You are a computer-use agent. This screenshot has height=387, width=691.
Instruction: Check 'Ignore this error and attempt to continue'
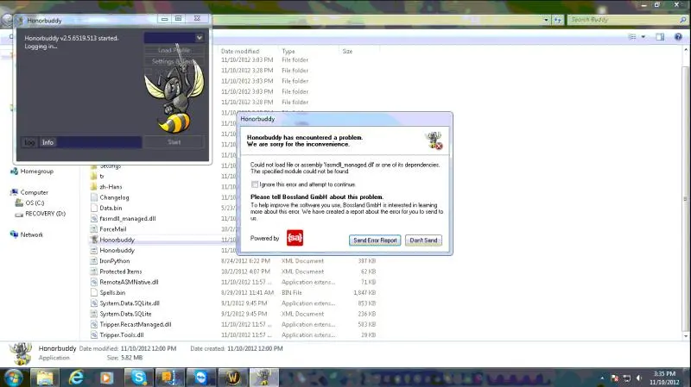pos(255,184)
